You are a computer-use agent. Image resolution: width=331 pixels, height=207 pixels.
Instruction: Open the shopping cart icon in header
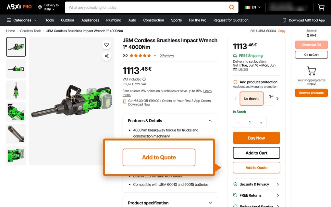(321, 7)
